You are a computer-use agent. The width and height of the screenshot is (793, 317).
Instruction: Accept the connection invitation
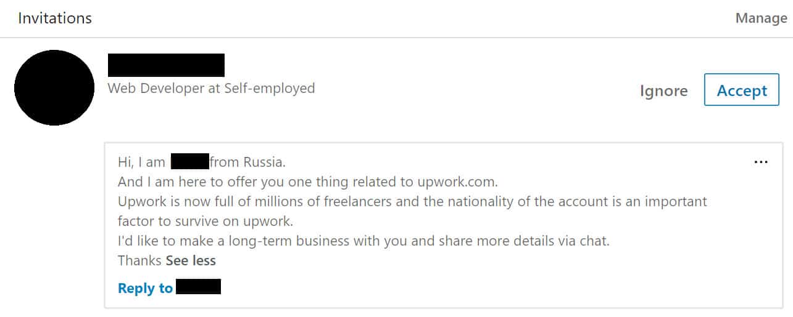coord(742,90)
